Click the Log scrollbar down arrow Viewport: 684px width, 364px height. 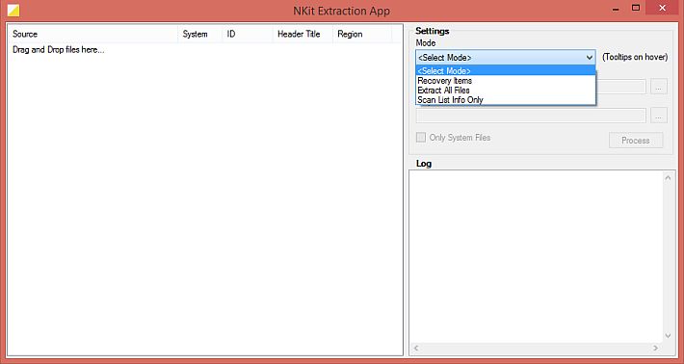[668, 336]
